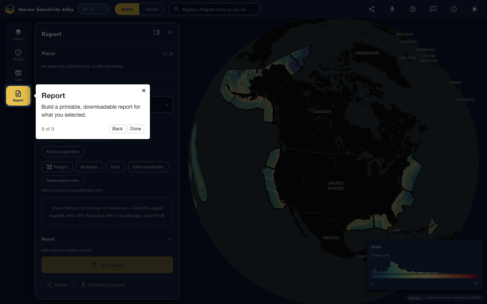Click the search magnifier icon

coord(176,9)
